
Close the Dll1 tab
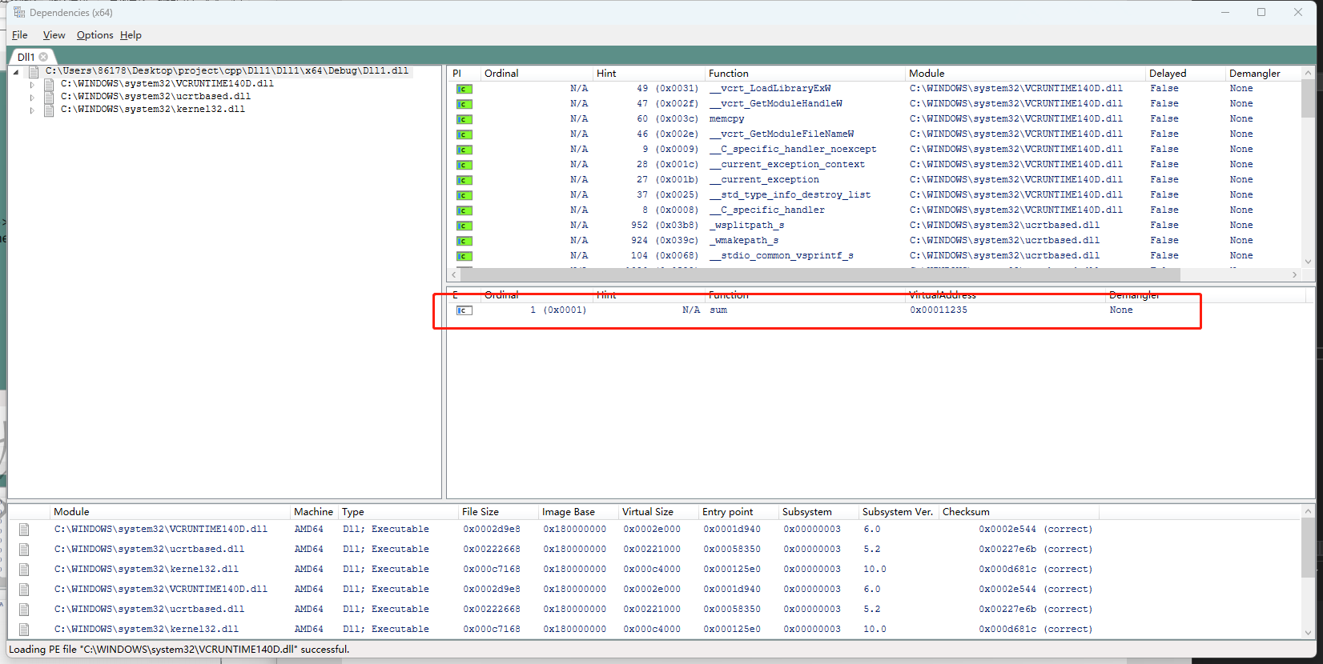pyautogui.click(x=44, y=57)
